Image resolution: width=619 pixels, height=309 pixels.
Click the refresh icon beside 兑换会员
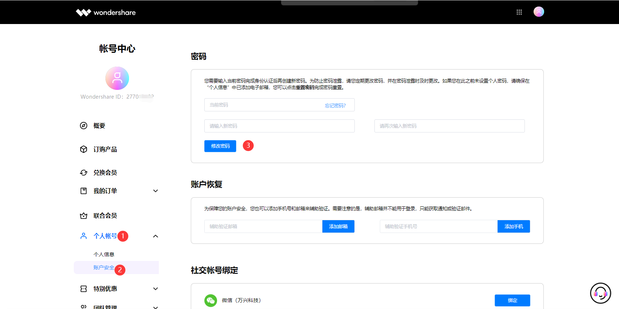[84, 173]
